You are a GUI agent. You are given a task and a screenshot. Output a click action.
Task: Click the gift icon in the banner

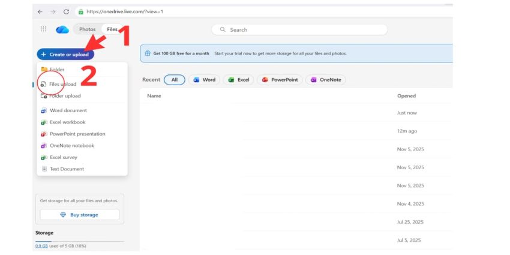[148, 53]
